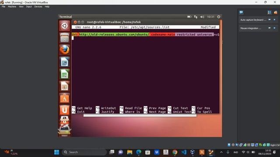The height and width of the screenshot is (157, 280).
Task: Open the network indicator in Ubuntu panel
Action: (196, 17)
